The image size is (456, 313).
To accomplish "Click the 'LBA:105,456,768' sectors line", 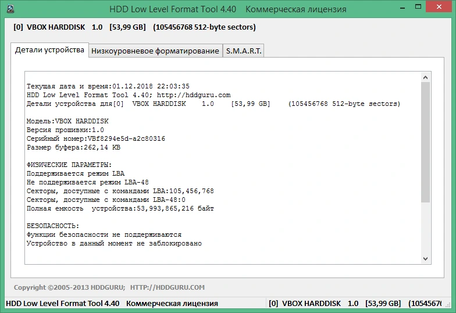I will click(x=120, y=191).
